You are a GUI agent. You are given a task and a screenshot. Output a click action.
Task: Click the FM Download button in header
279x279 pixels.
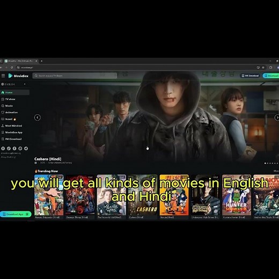tap(250, 76)
